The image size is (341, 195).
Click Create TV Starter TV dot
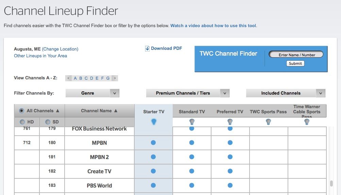(153, 171)
